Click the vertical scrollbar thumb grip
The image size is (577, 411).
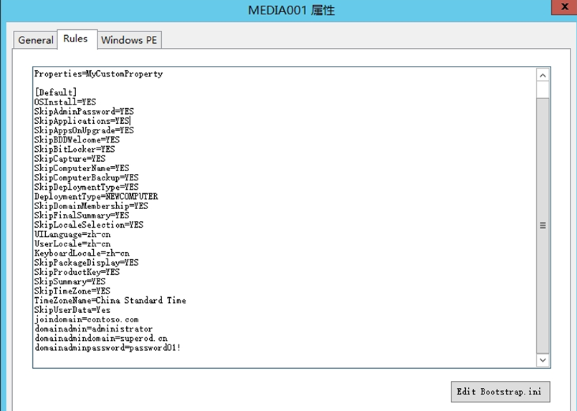pos(543,226)
